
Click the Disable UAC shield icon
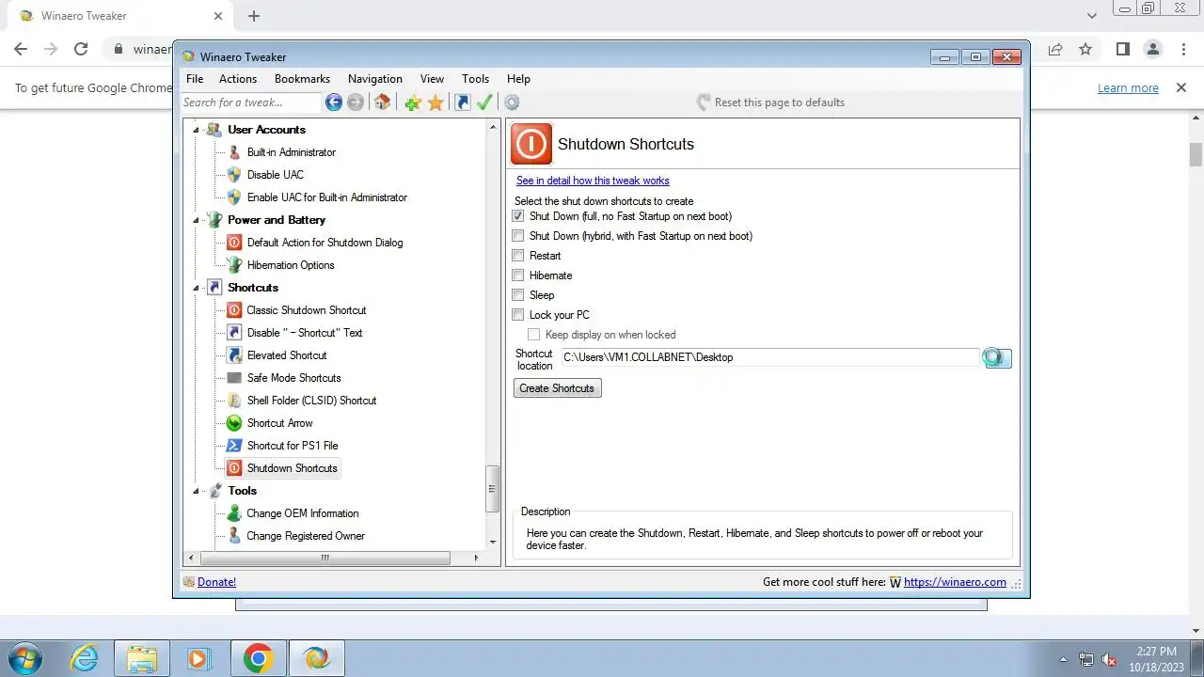coord(234,175)
